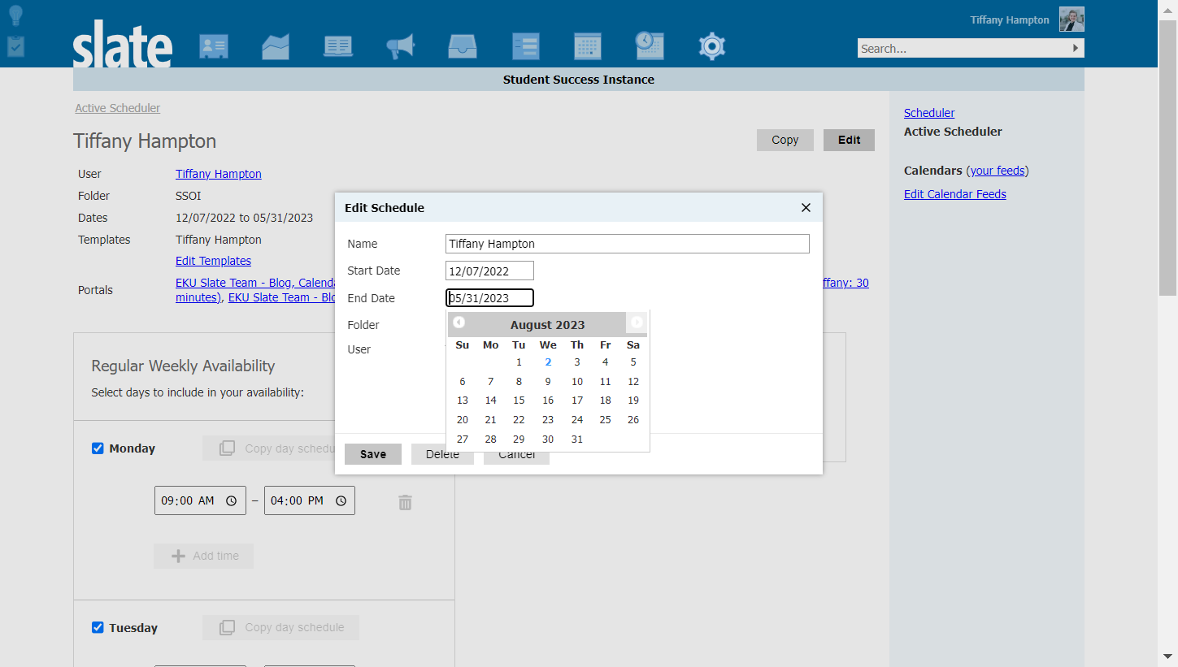
Task: Open the Events calendar icon
Action: (588, 46)
